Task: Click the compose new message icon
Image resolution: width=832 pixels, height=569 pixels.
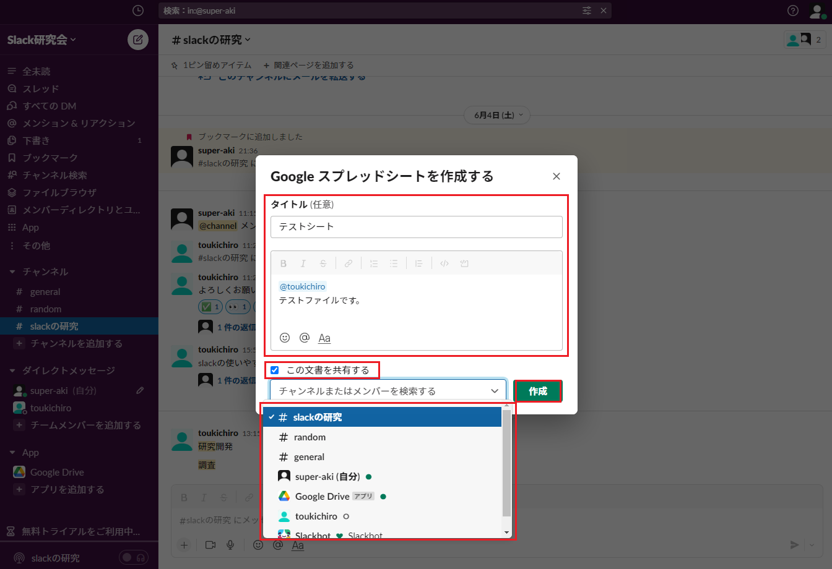Action: click(x=137, y=40)
